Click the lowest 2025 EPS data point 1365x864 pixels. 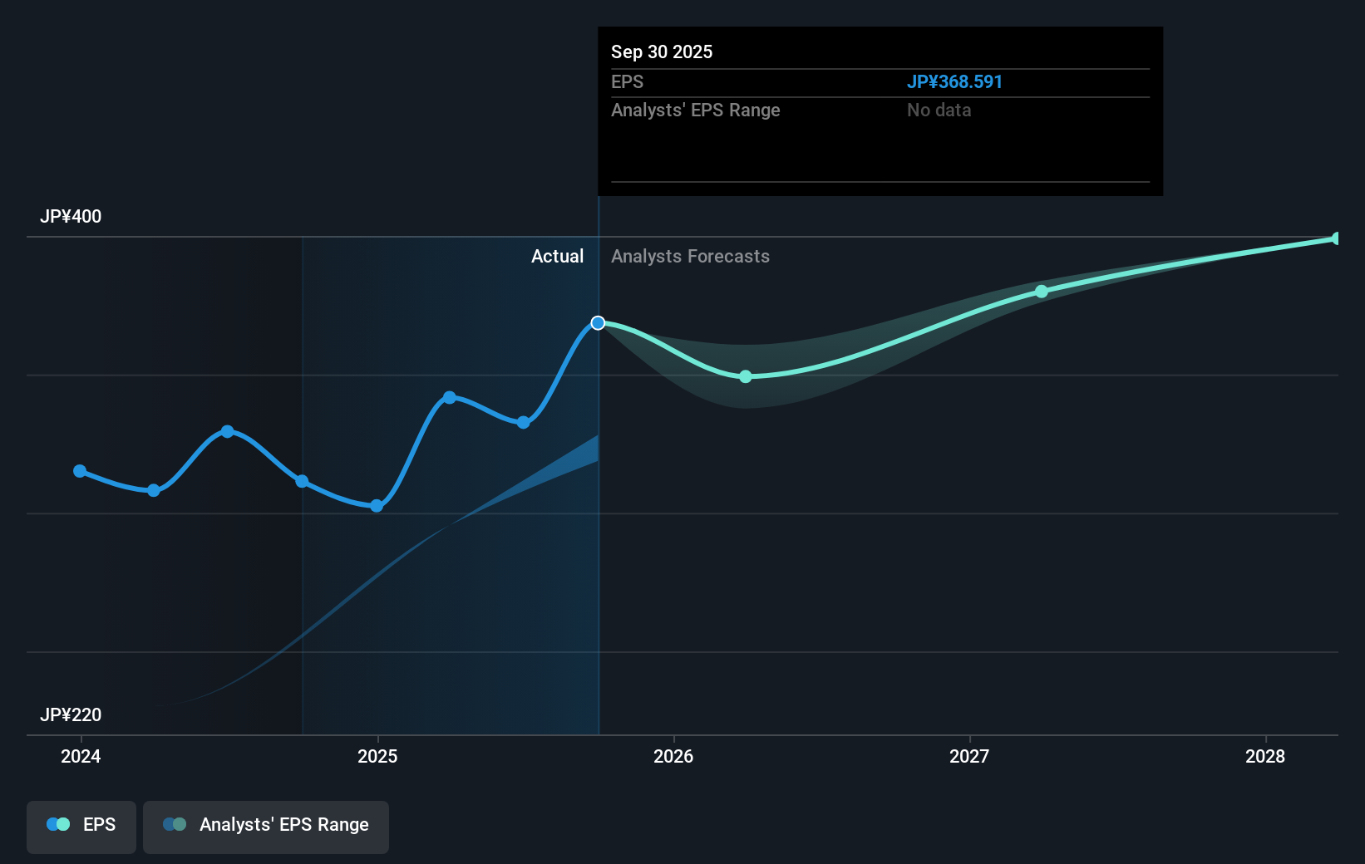point(377,505)
